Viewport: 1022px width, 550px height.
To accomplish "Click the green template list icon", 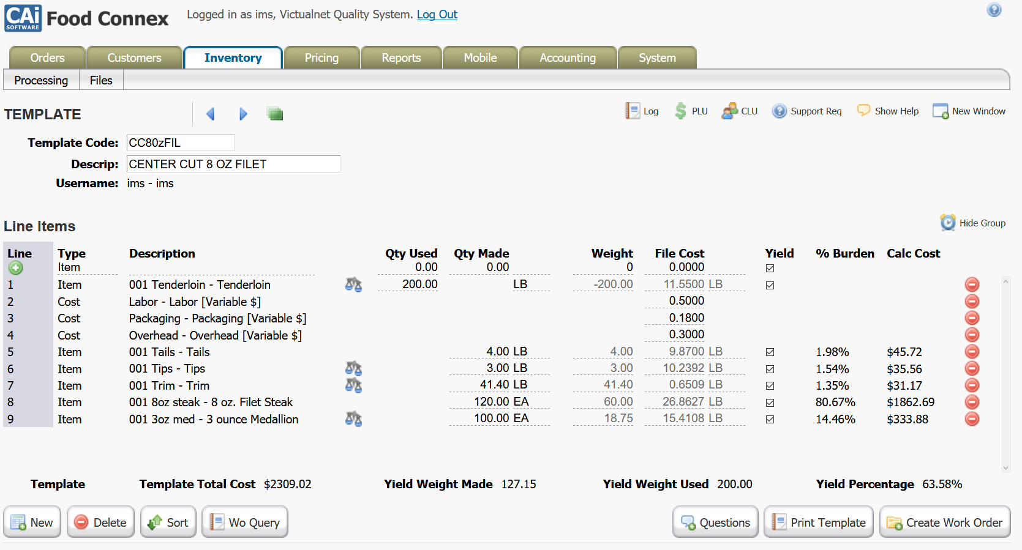I will (275, 114).
